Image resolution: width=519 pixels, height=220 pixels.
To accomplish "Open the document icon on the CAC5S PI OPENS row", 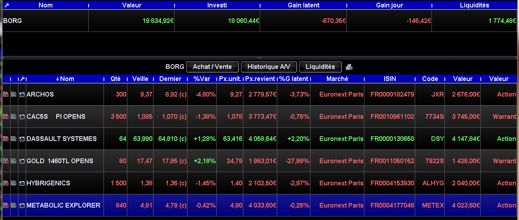I will pyautogui.click(x=14, y=116).
